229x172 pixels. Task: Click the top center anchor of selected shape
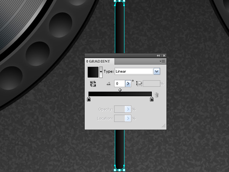click(x=119, y=1)
